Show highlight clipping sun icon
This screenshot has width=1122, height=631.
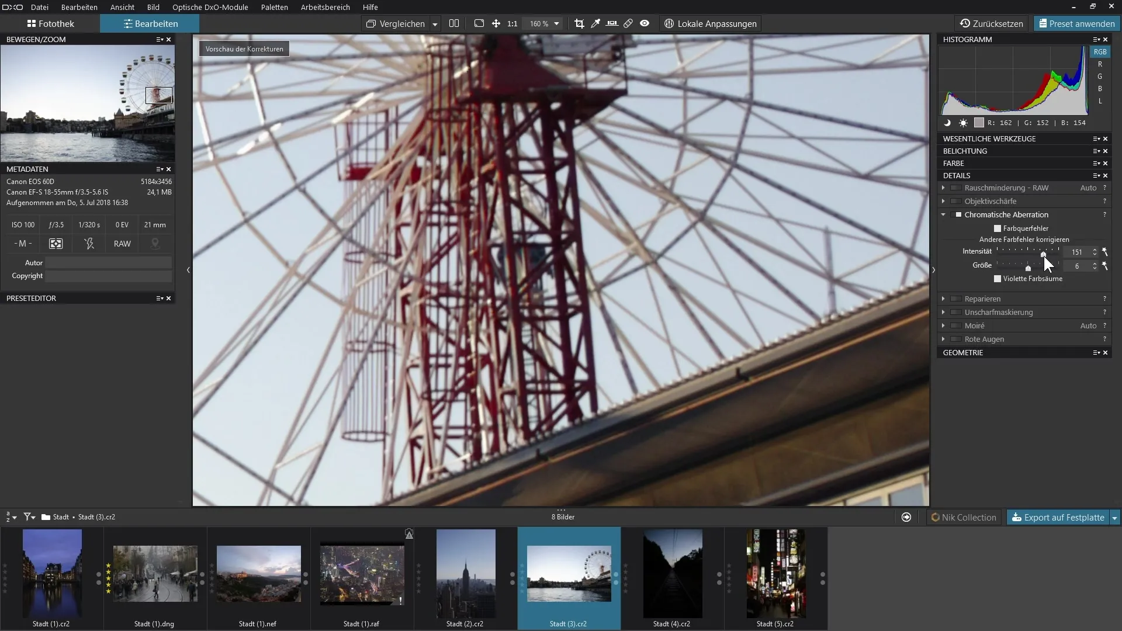[x=963, y=123]
